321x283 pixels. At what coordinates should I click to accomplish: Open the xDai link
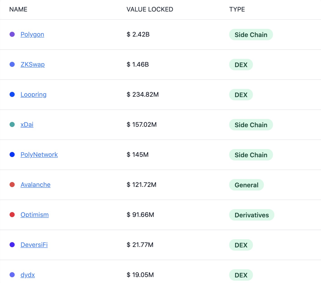[x=27, y=124]
